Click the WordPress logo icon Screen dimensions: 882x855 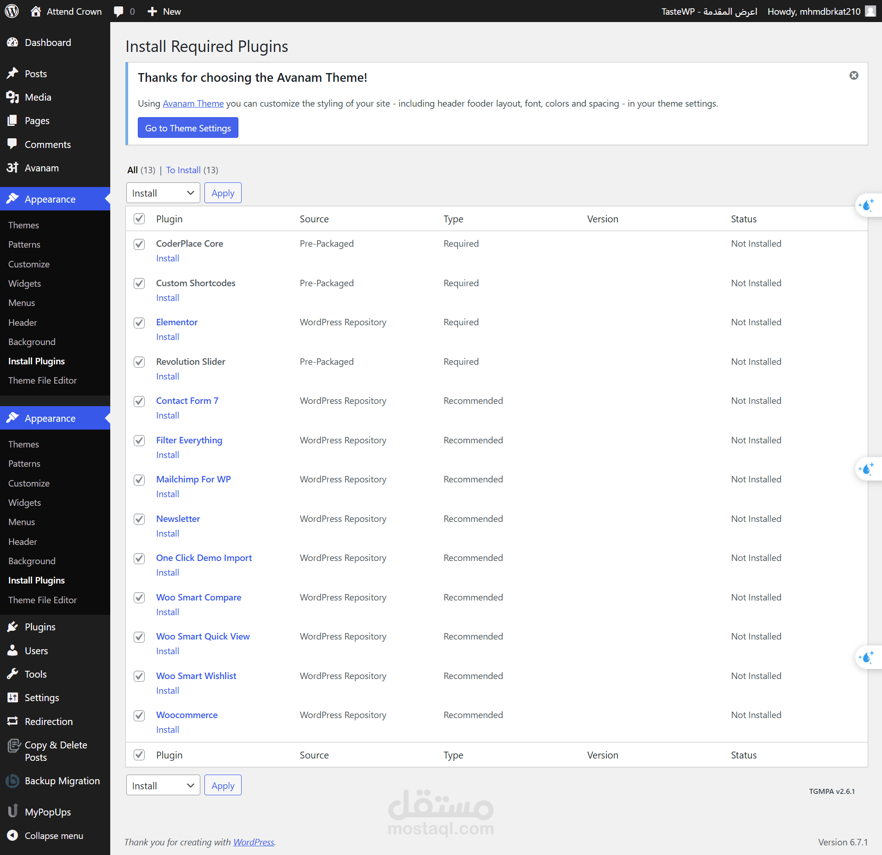[12, 11]
